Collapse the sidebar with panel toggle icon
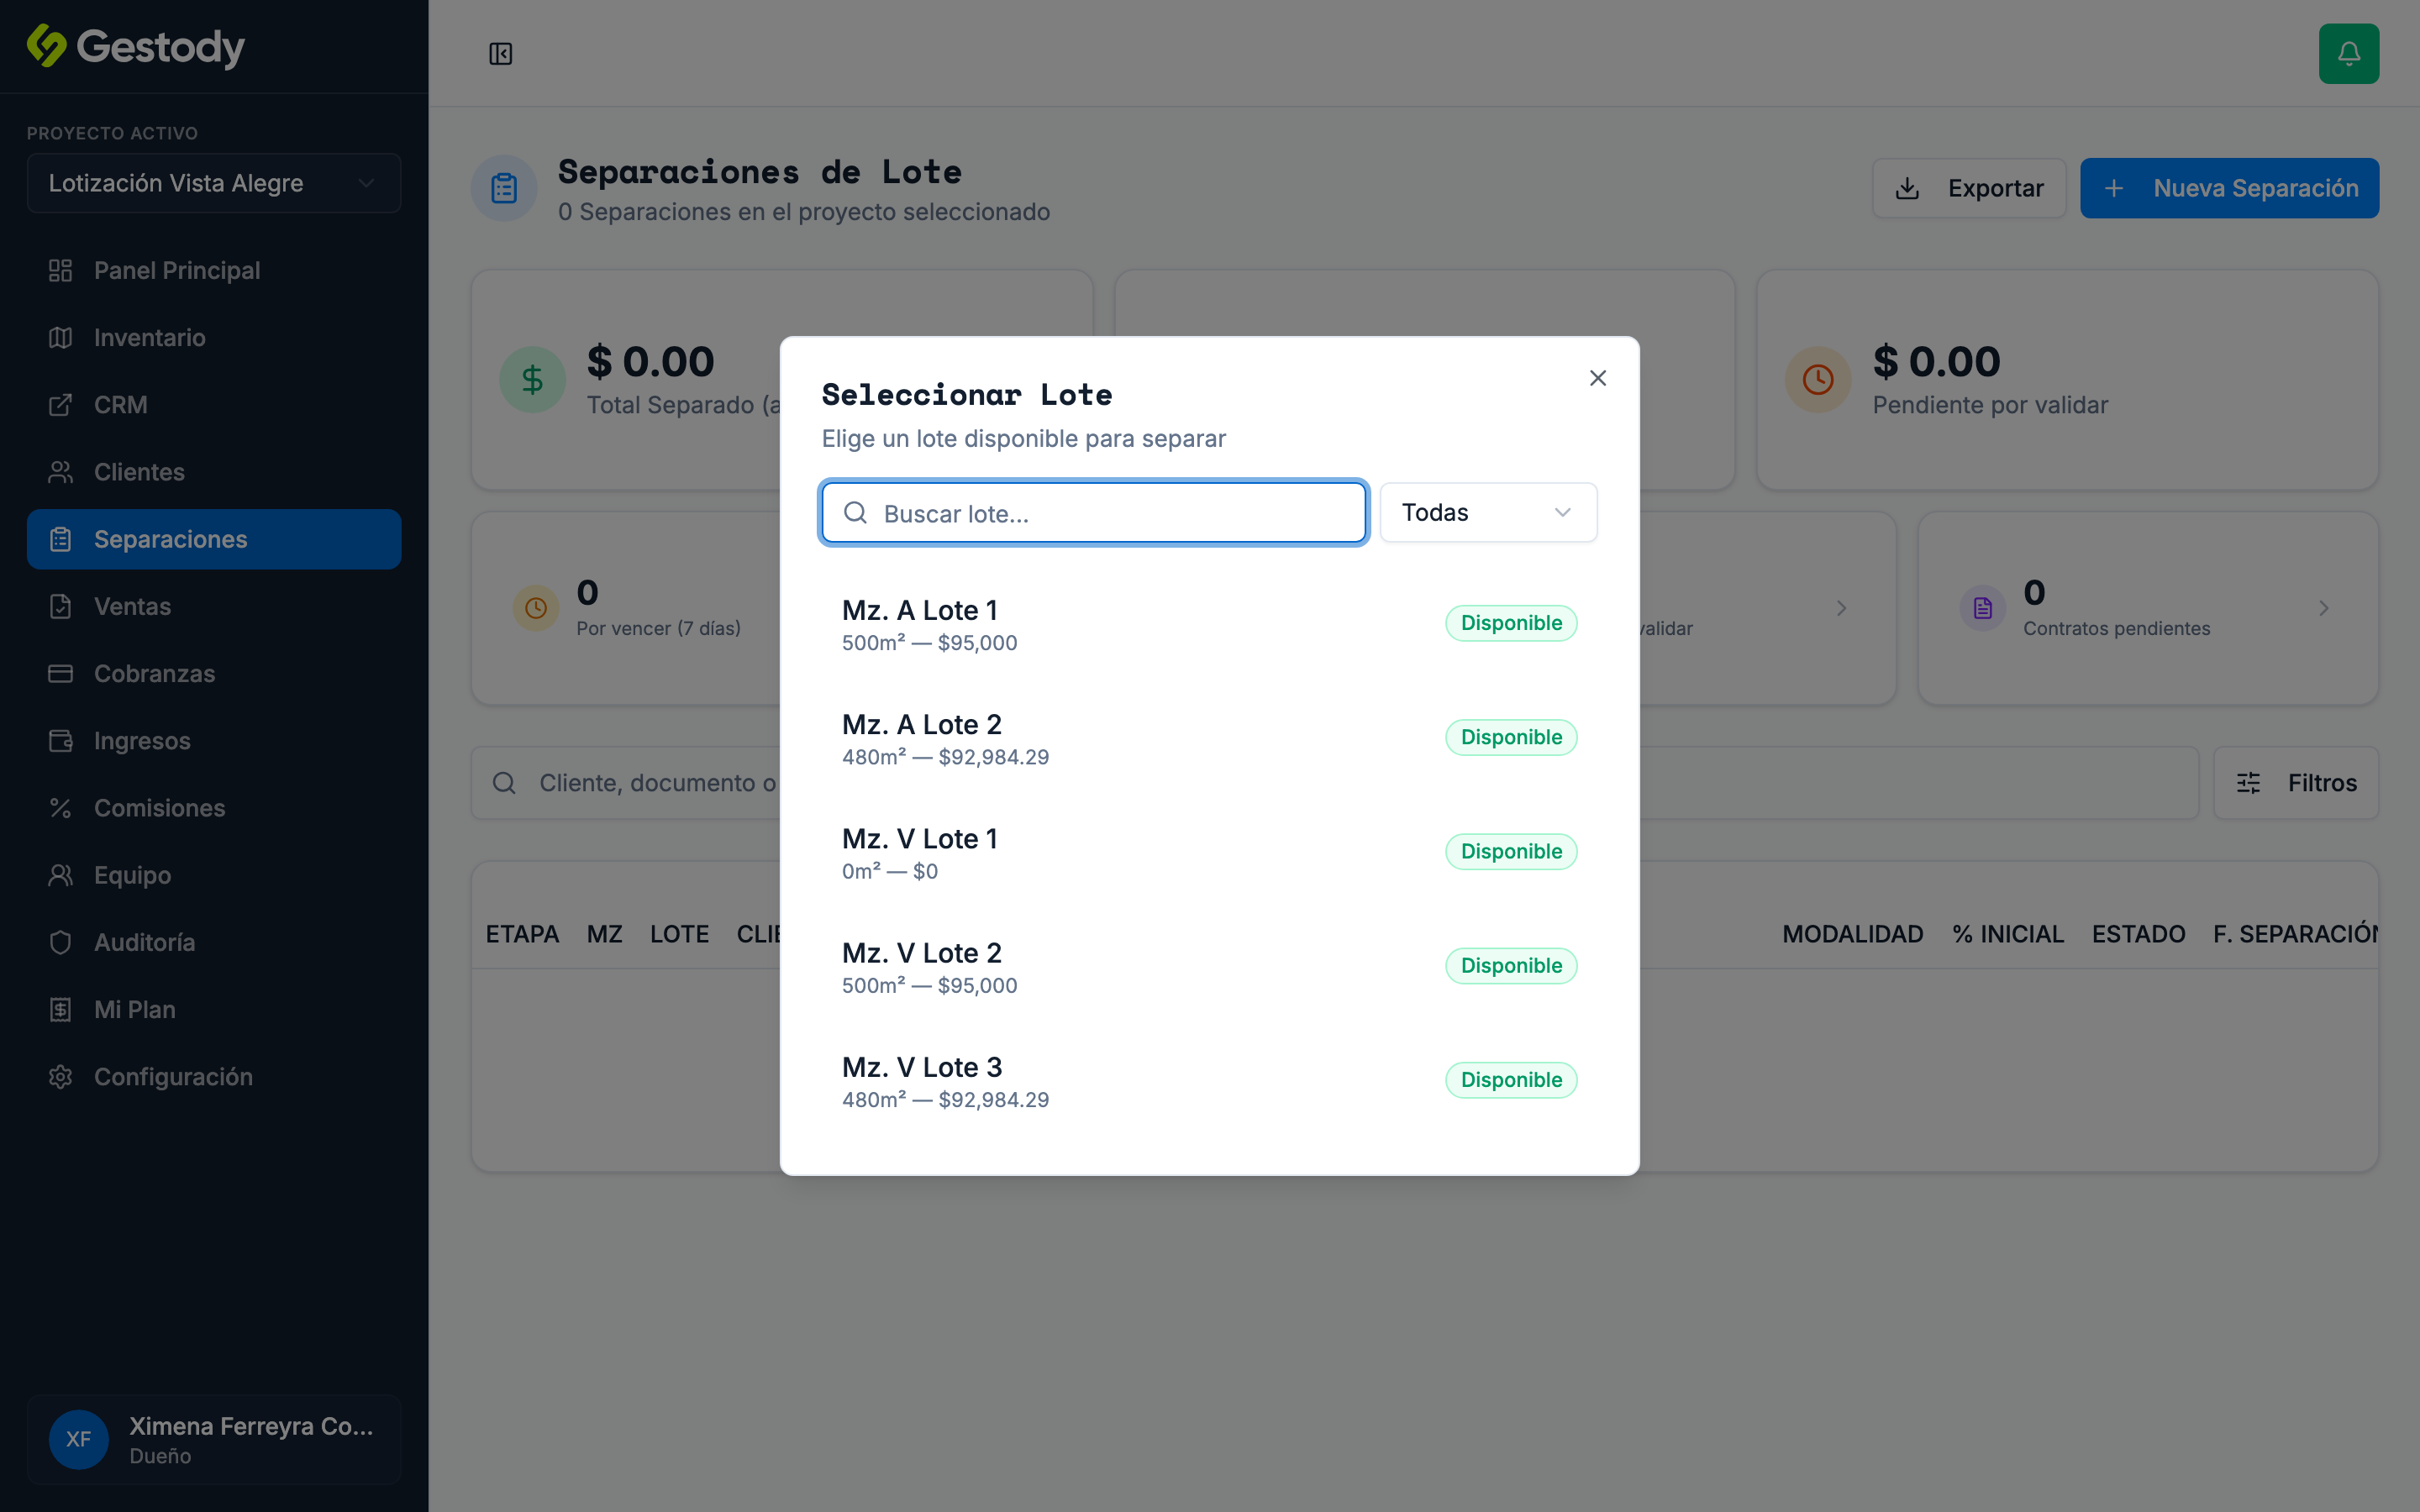This screenshot has height=1512, width=2420. [500, 54]
